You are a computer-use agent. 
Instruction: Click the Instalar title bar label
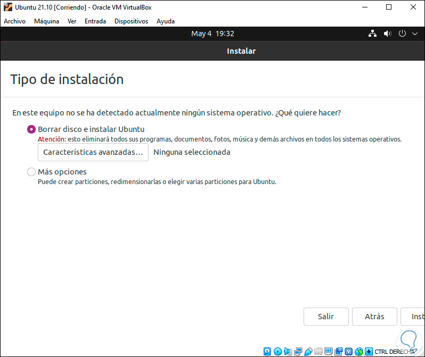tap(241, 51)
